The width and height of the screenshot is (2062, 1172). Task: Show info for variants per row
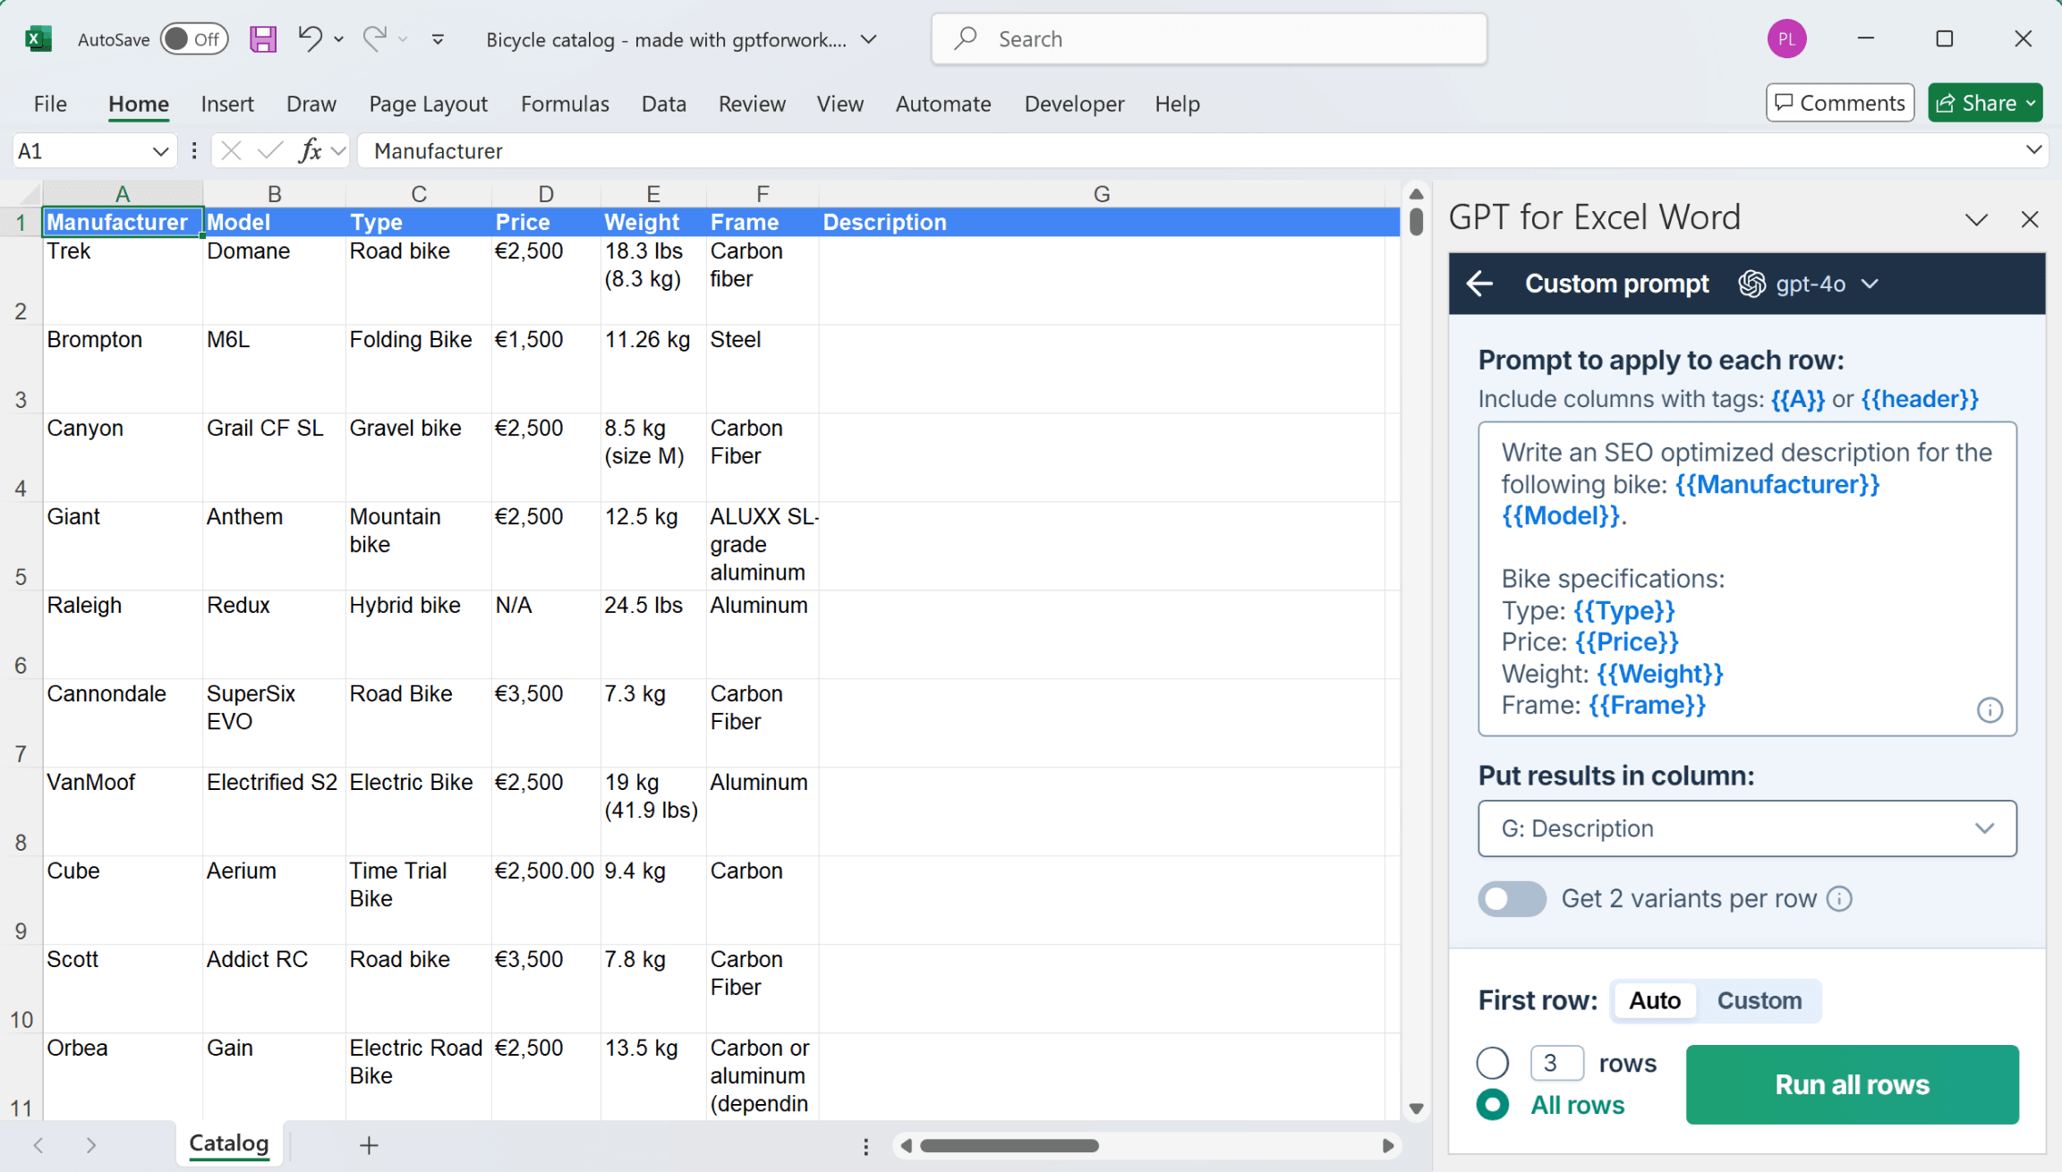[x=1839, y=899]
